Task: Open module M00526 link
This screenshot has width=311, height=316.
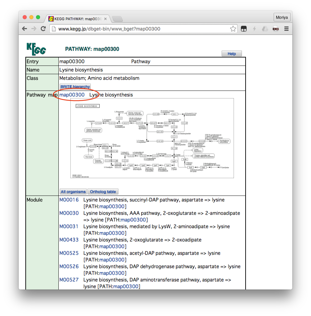Action: click(69, 266)
